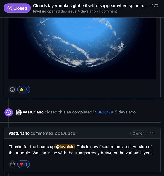The height and width of the screenshot is (176, 164).
Task: Open vasturiano profile from closed event
Action: point(33,112)
